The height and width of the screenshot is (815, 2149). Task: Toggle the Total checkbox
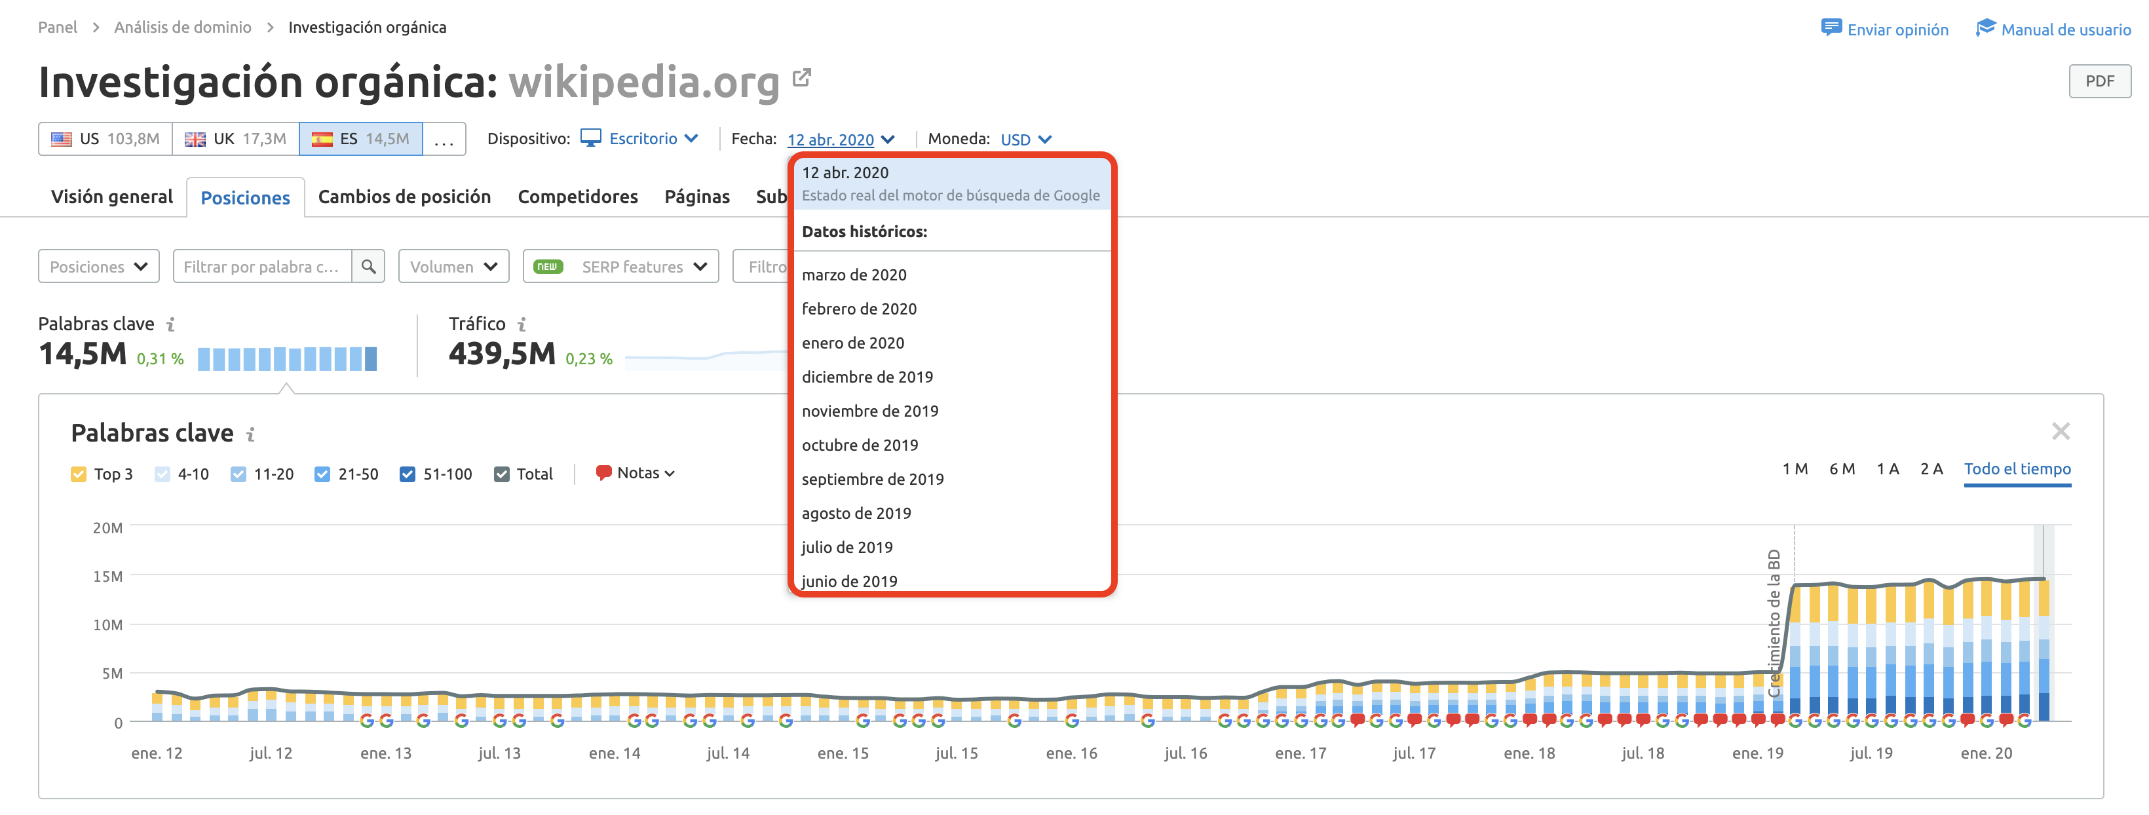click(501, 474)
